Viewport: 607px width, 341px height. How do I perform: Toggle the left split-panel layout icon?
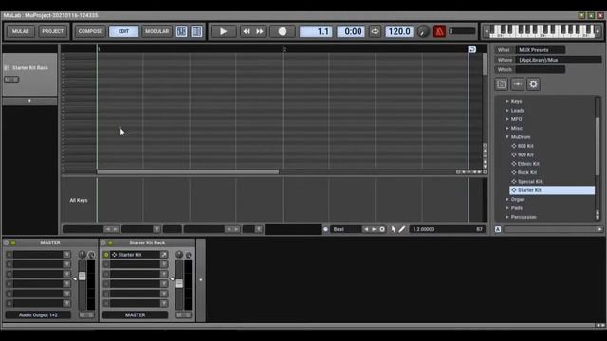[181, 31]
